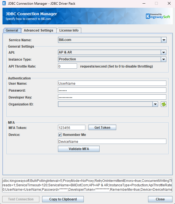Click the 'Organization ID:' label
175x204 pixels.
[x=21, y=104]
